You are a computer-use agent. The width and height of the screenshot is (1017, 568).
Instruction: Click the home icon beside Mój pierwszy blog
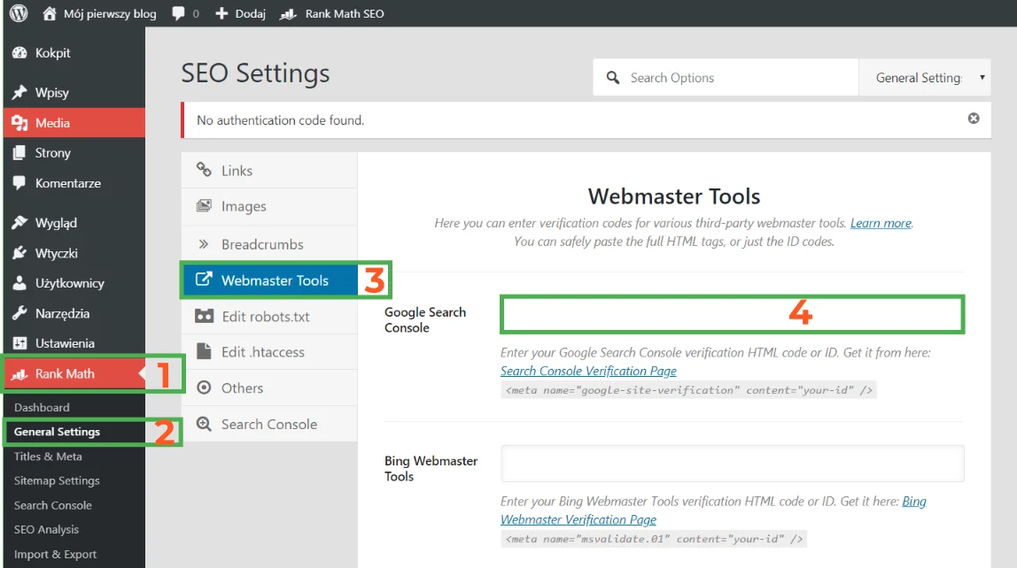pos(50,13)
